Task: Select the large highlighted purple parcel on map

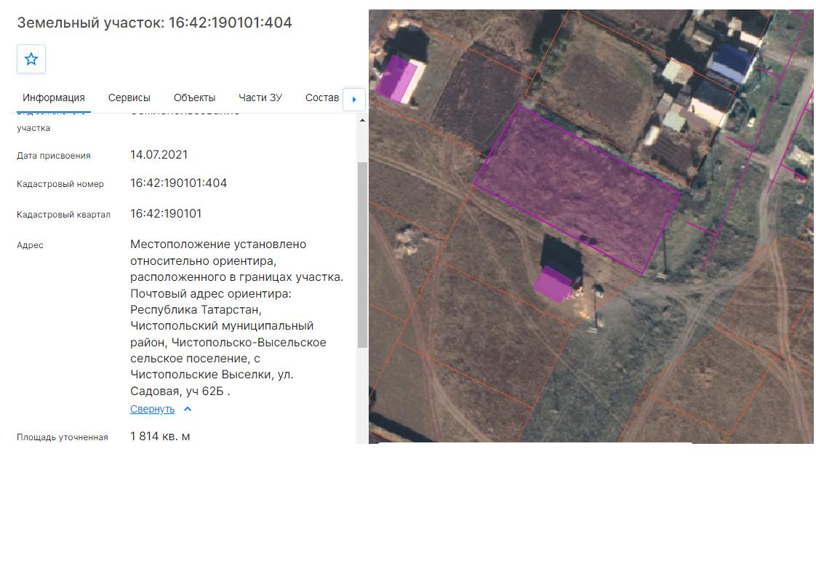Action: tap(577, 188)
